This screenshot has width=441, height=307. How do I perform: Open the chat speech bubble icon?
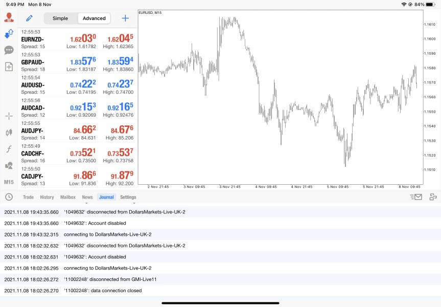9,50
